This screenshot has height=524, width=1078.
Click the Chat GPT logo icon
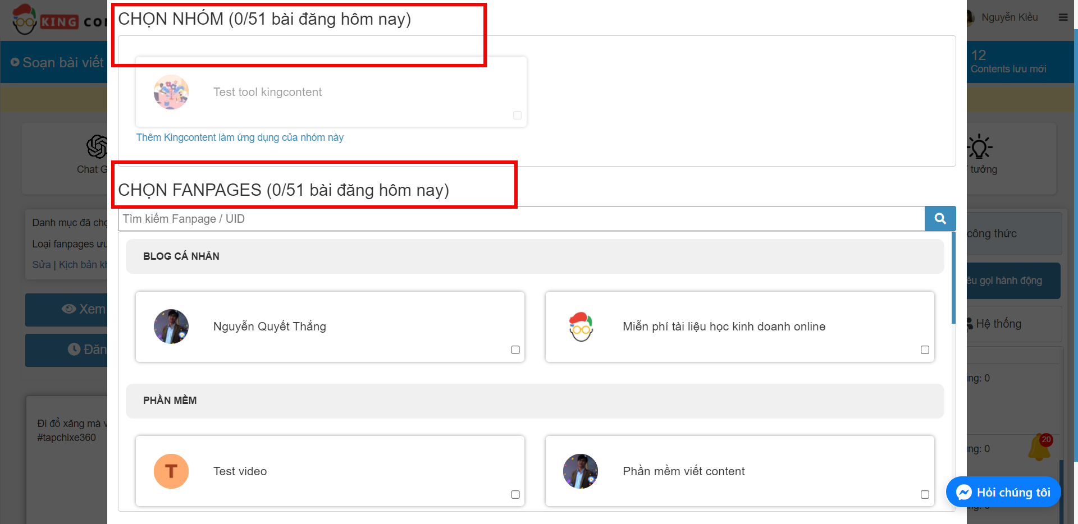click(x=97, y=146)
